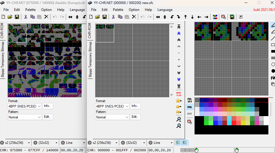Click Cut scissors icon in new.sfc window
The image size is (275, 153).
tap(113, 17)
